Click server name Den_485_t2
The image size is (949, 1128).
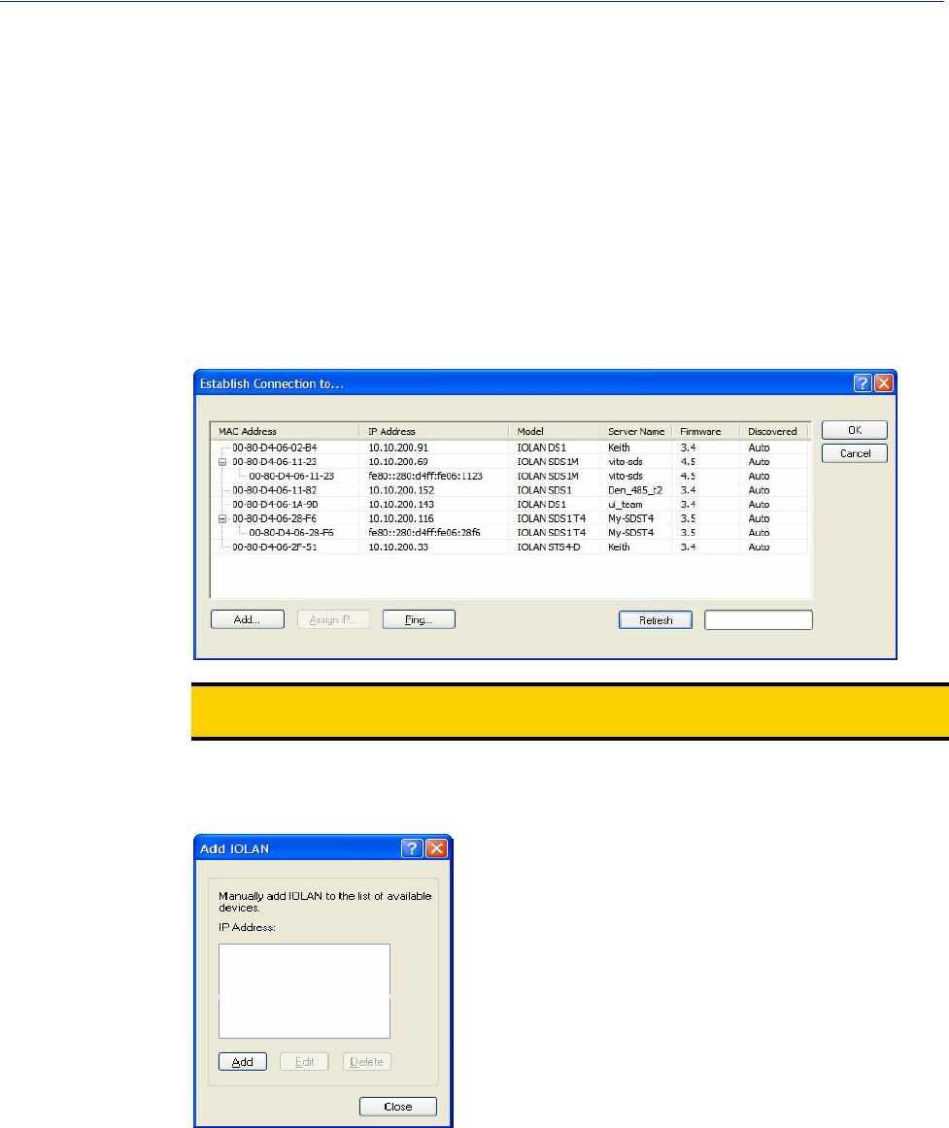635,490
